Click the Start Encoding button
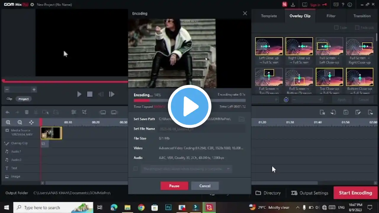The image size is (379, 213). coord(355,193)
